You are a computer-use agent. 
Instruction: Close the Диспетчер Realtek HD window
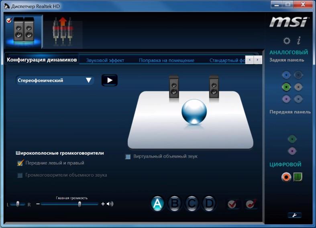303,4
